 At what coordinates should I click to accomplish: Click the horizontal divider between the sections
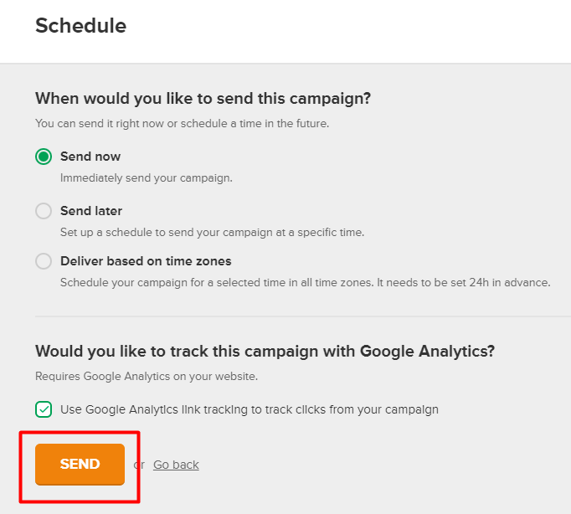(301, 316)
